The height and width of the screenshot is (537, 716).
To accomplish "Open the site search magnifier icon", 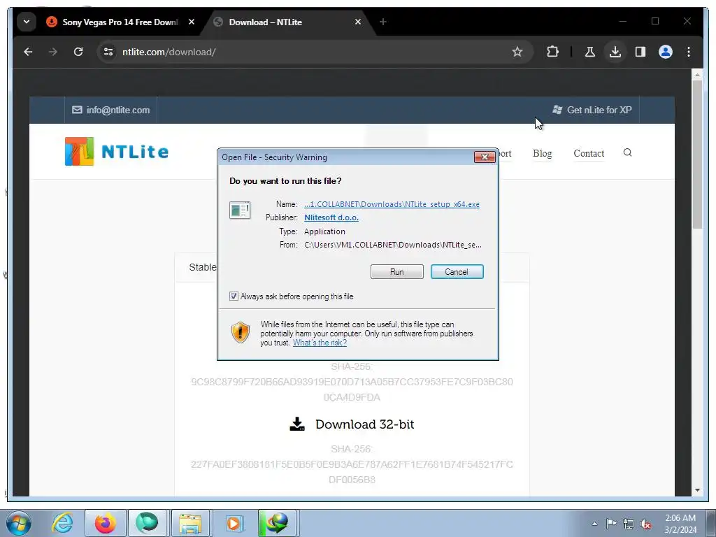I will point(627,152).
